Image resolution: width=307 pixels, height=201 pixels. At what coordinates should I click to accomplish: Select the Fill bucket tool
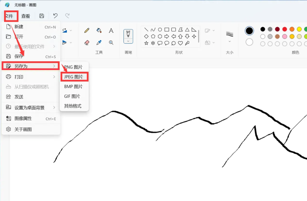[99, 30]
